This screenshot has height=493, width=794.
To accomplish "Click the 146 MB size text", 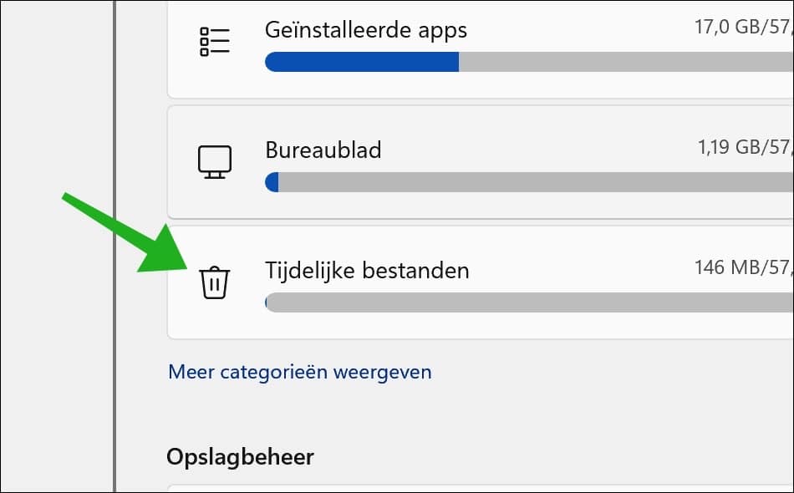I will (736, 267).
